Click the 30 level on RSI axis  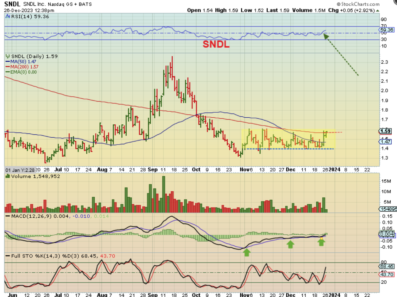384,40
